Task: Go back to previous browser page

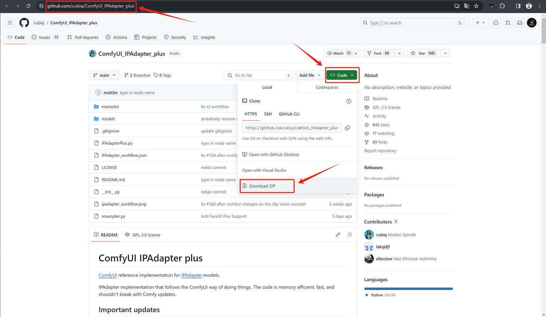Action: 7,6
